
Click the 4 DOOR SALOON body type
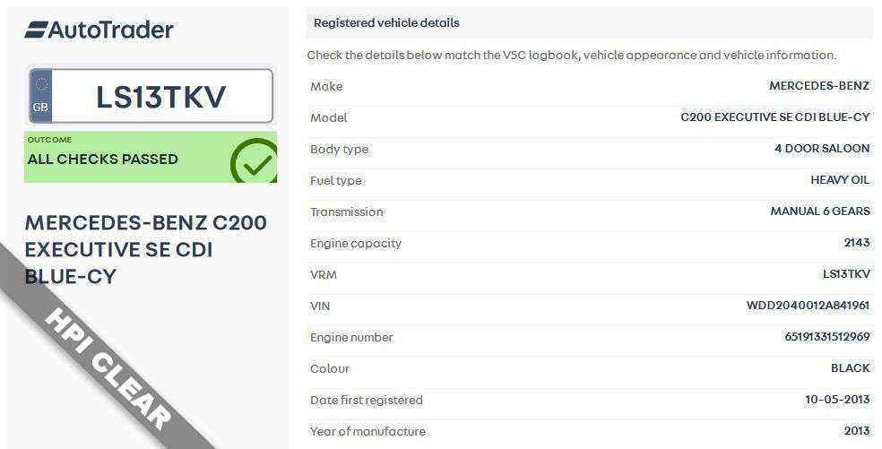pyautogui.click(x=822, y=149)
